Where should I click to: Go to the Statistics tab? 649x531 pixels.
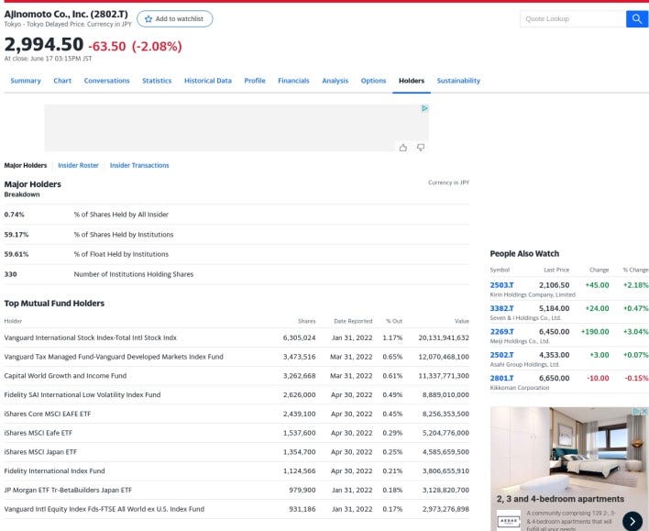point(157,81)
